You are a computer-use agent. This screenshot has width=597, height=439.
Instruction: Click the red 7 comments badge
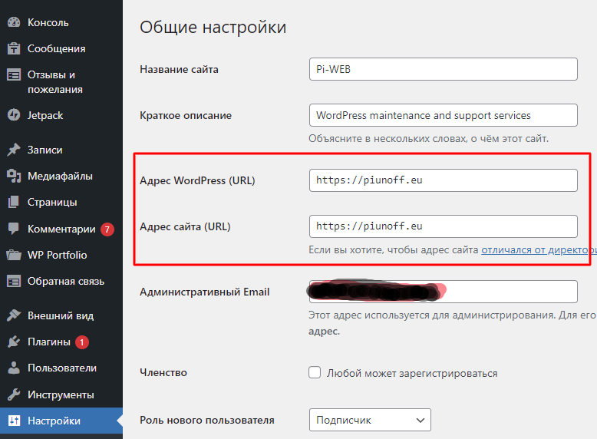[x=107, y=229]
